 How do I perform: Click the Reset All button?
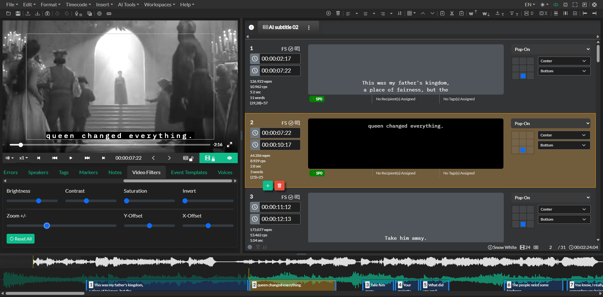click(x=21, y=239)
